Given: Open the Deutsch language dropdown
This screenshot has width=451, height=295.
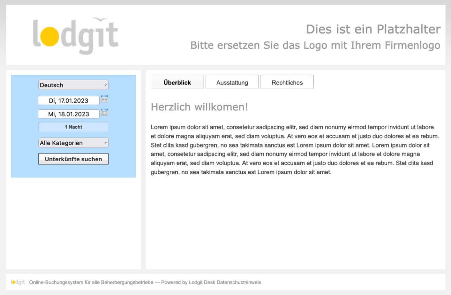Looking at the screenshot, I should click(x=73, y=85).
